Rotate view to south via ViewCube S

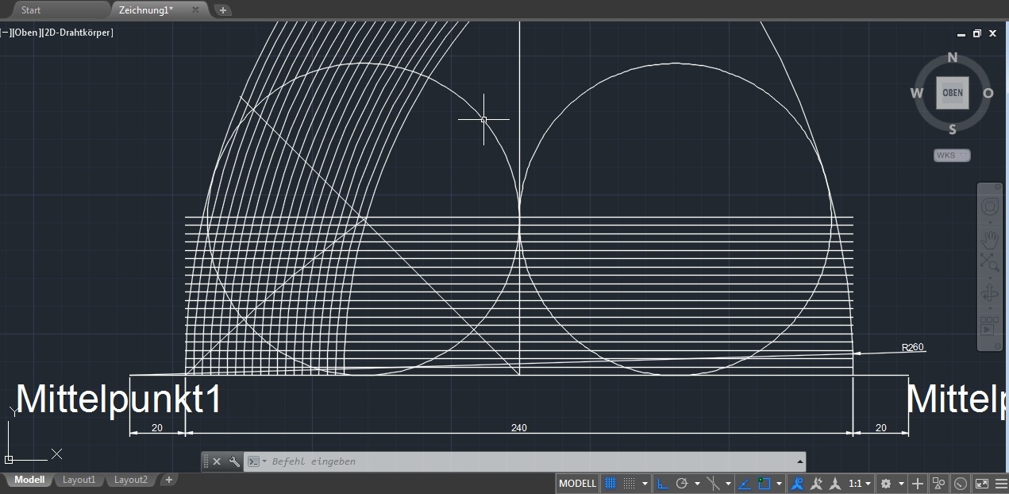953,129
